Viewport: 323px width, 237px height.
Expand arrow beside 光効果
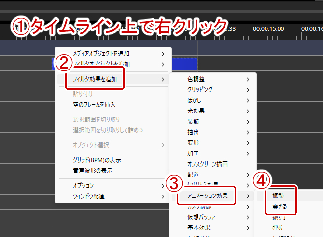[x=248, y=112]
